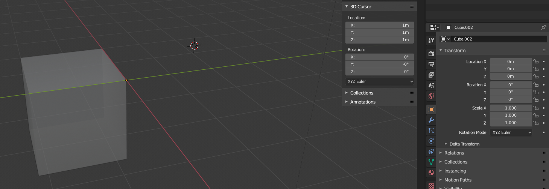Select the Object properties tab
The image size is (549, 189).
coord(431,109)
